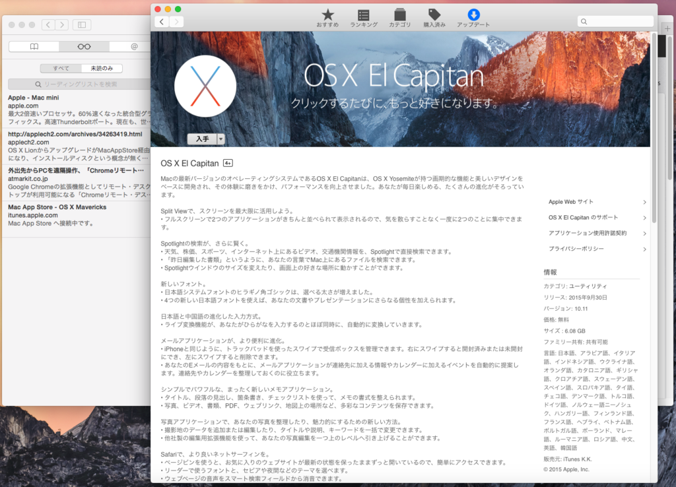Click the Safari new tab plus button
Screen dimensions: 676x487
coord(667,28)
